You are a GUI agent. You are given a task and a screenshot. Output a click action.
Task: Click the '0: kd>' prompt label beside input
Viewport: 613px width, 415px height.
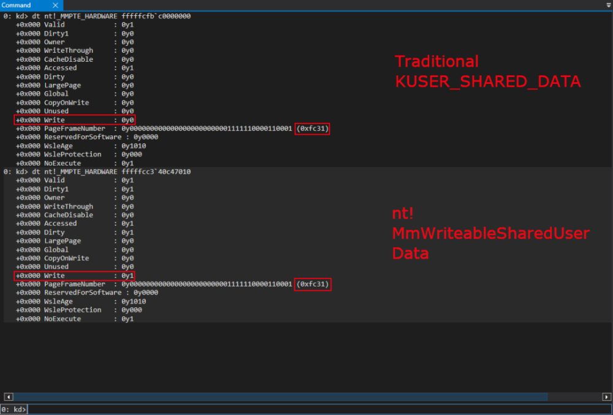click(13, 409)
